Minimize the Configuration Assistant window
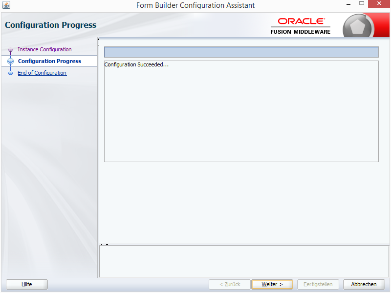This screenshot has width=391, height=293. point(348,4)
